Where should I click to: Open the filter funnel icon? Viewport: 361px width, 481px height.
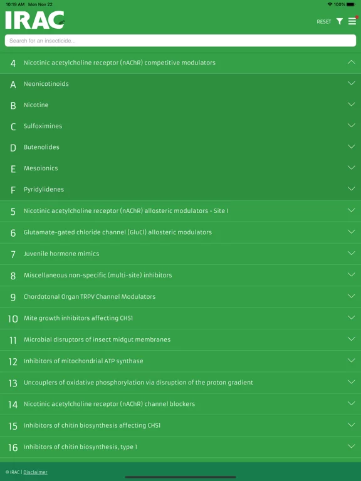click(x=339, y=21)
